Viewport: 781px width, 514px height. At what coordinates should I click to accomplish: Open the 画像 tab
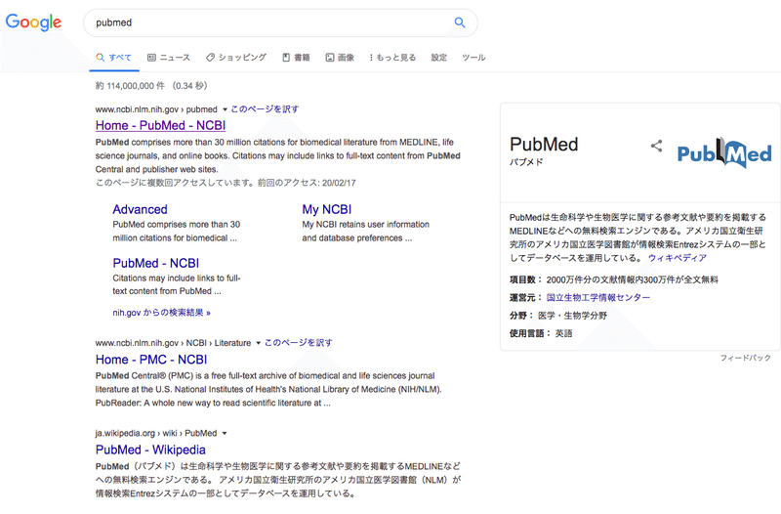340,58
